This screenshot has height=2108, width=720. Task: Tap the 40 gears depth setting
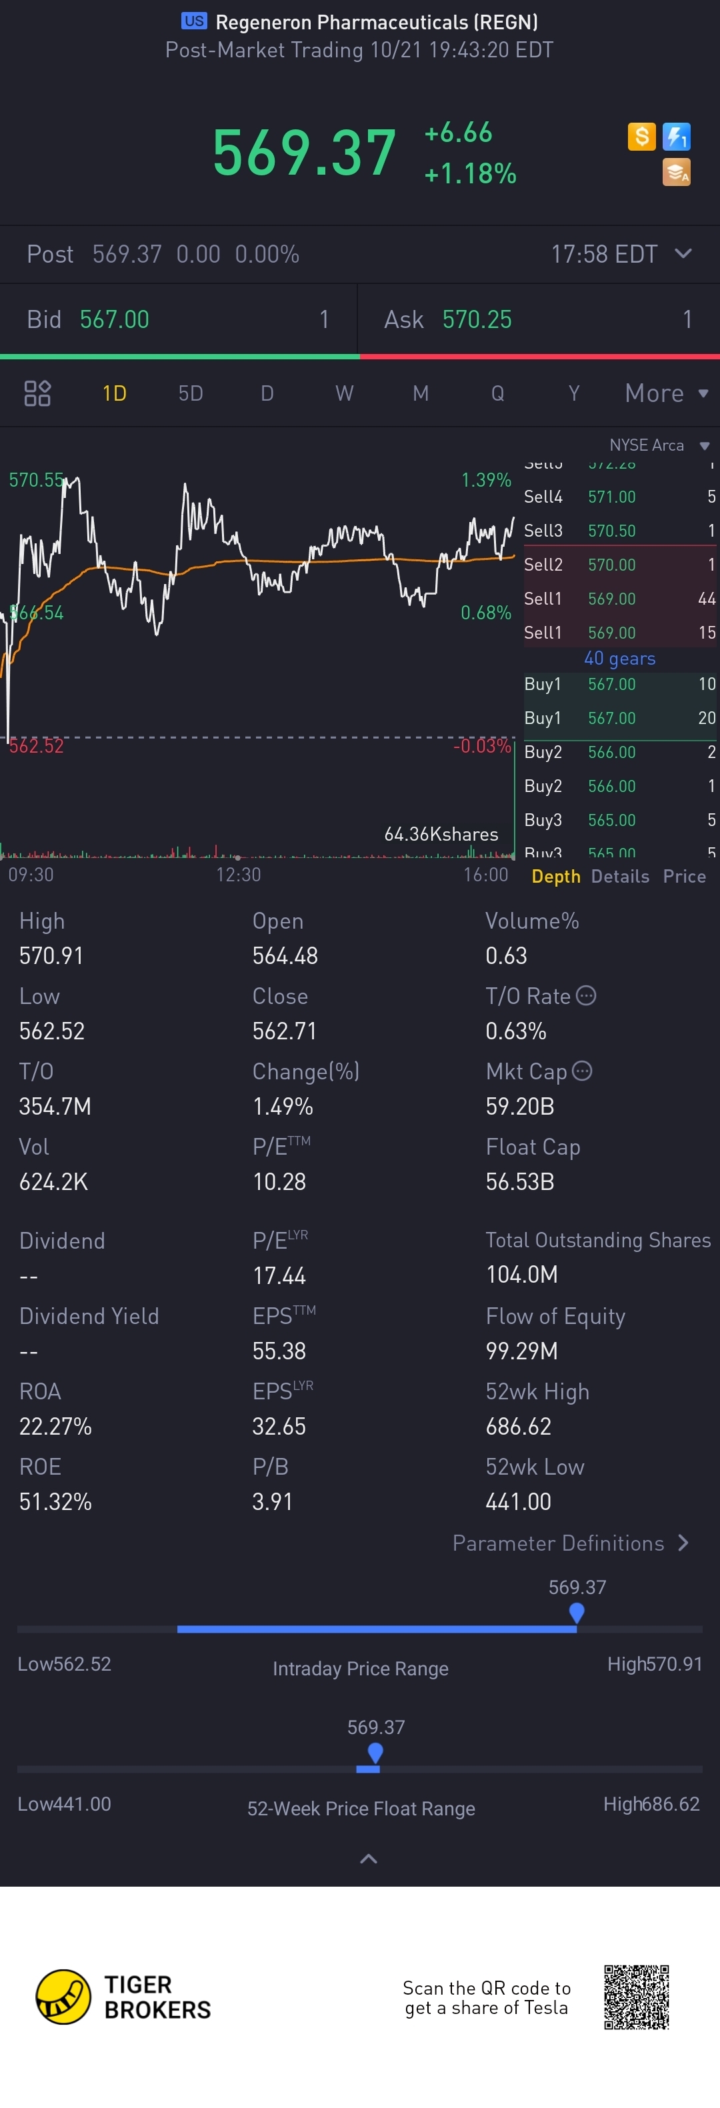(619, 658)
